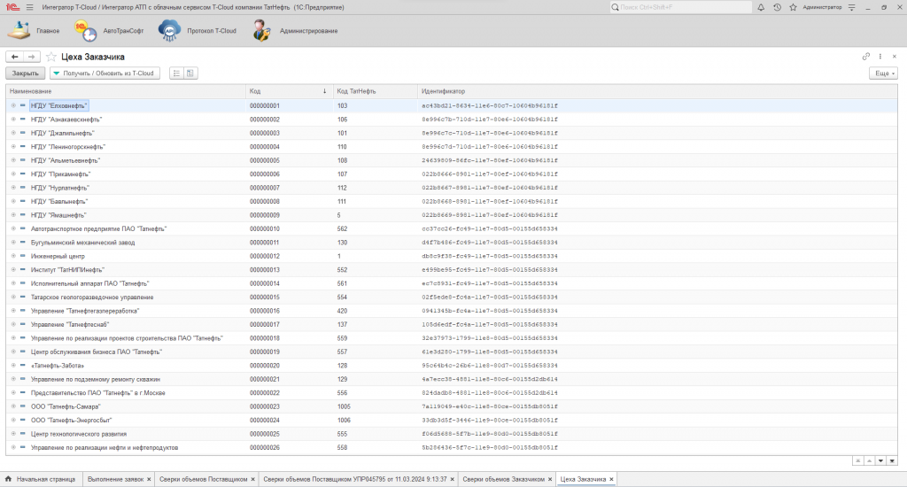The width and height of the screenshot is (907, 487).
Task: Click the 1C logo icon in title bar
Action: (x=12, y=7)
